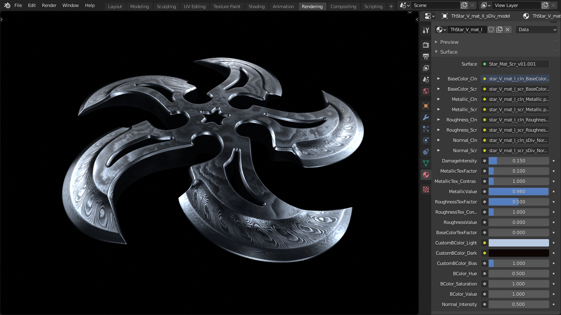
Task: Open the Output properties tab
Action: 426,56
